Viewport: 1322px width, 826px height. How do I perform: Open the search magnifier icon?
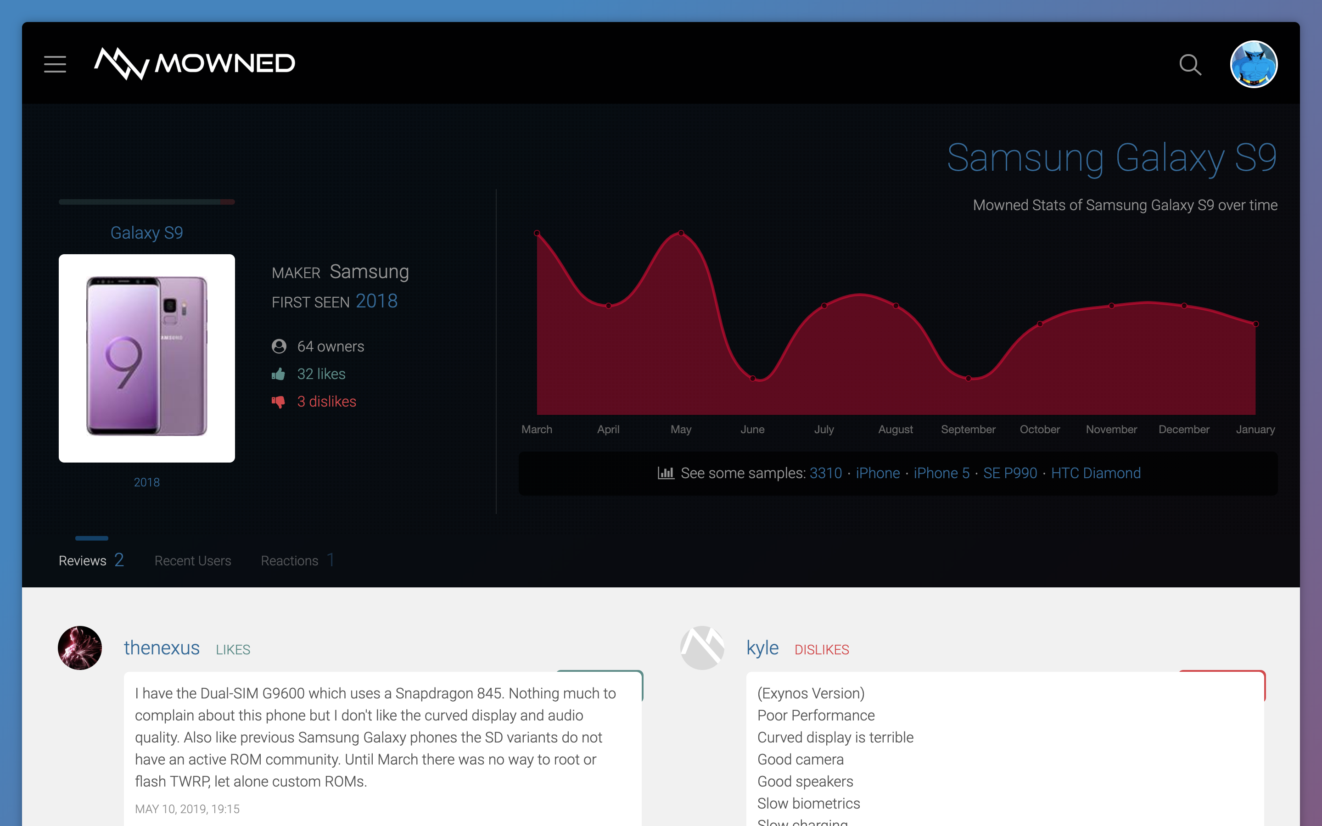click(1190, 64)
